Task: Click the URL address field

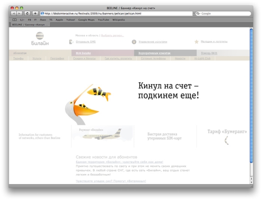Action: coord(117,14)
